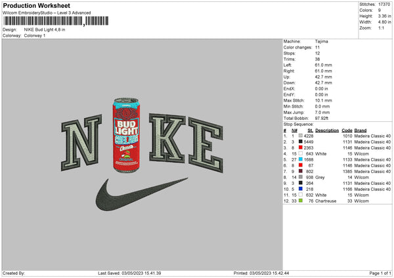
Task: Click the embroidered letter K
Action: (167, 138)
